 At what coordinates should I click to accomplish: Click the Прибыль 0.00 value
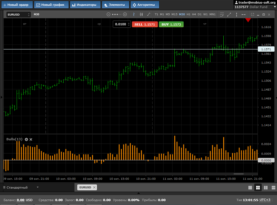click(x=162, y=200)
